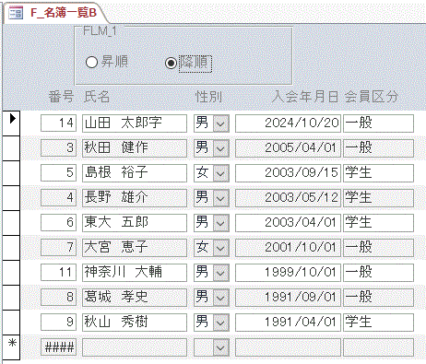Screen dimensions: 426x364
Task: Select the record selector for row 大宮 恵子
Action: pos(12,248)
